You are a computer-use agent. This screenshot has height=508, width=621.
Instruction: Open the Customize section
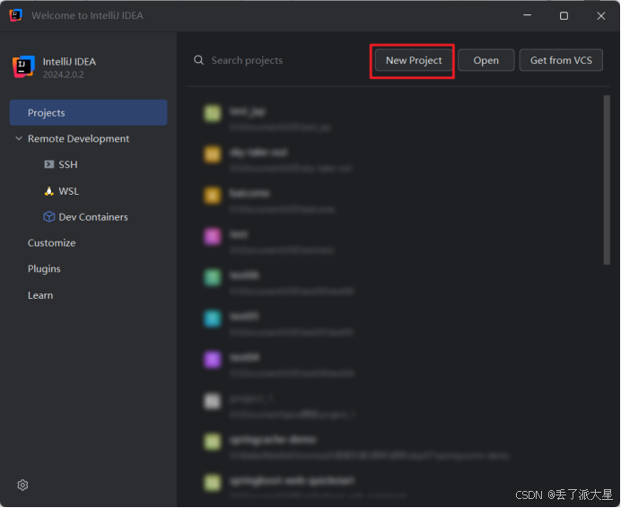click(51, 243)
